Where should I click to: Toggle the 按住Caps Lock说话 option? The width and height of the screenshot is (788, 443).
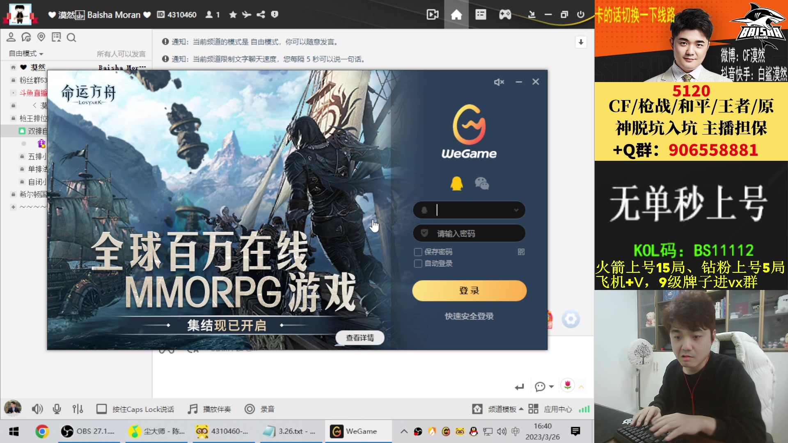click(135, 409)
